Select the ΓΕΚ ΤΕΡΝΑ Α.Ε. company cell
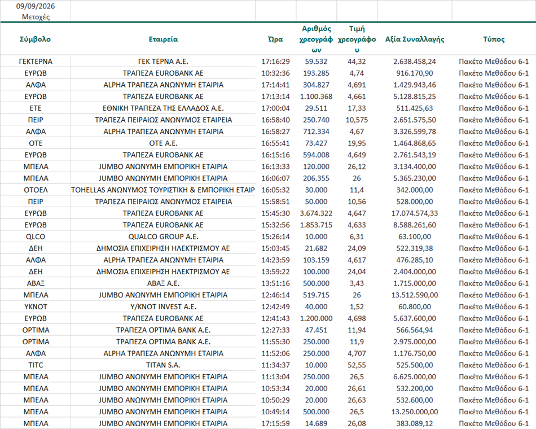Image resolution: width=536 pixels, height=429 pixels. (x=163, y=62)
